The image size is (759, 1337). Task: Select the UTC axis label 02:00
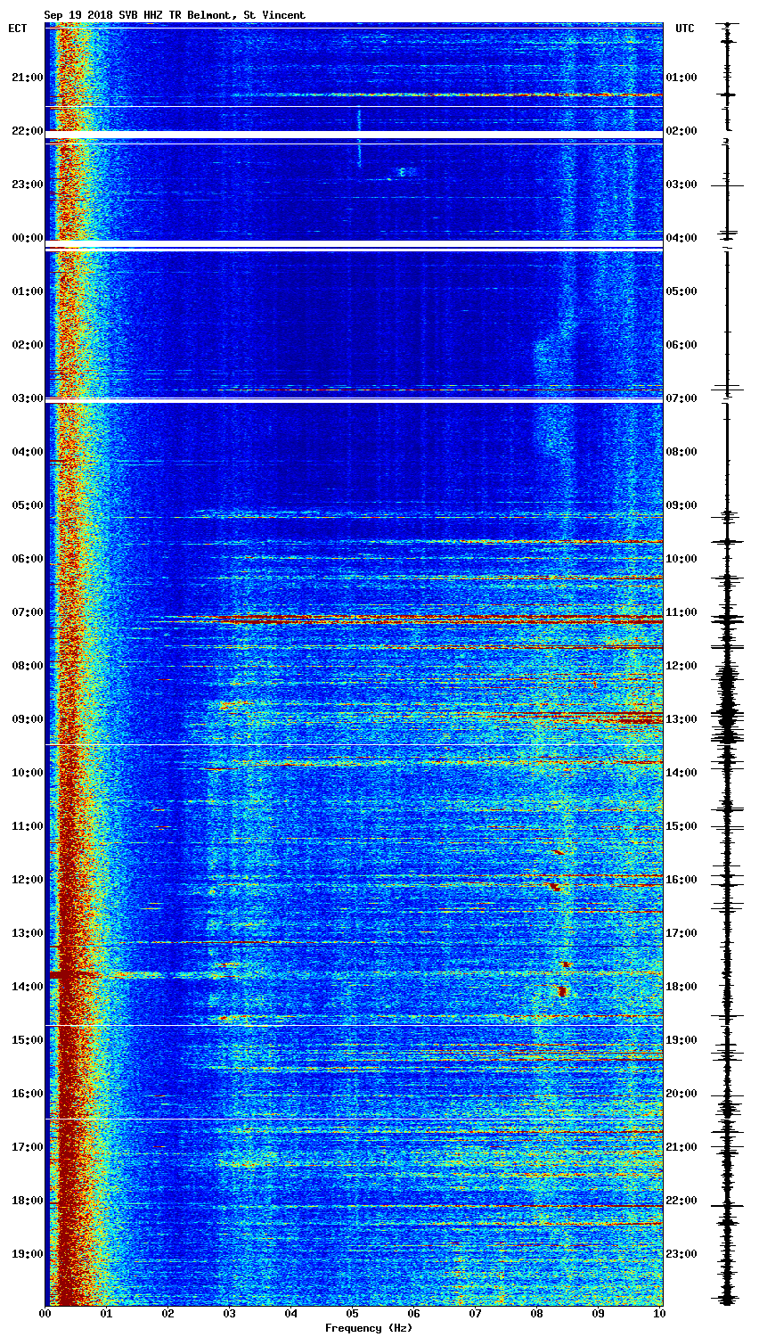[x=681, y=131]
